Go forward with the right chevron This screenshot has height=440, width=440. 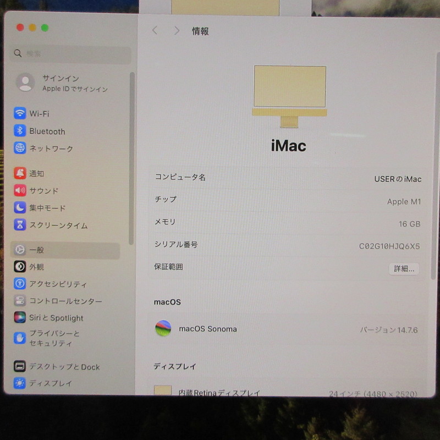point(176,30)
